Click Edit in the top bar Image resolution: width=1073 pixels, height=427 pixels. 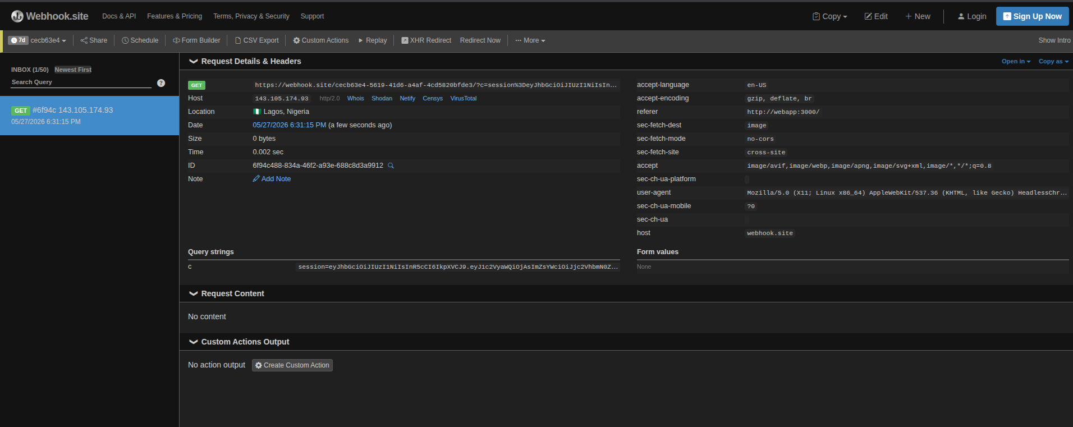[876, 16]
